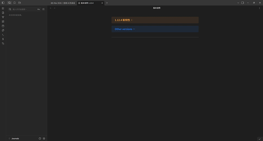Open daily note calendar ribbon icon
Screen dimensions: 263x141
pos(3,26)
